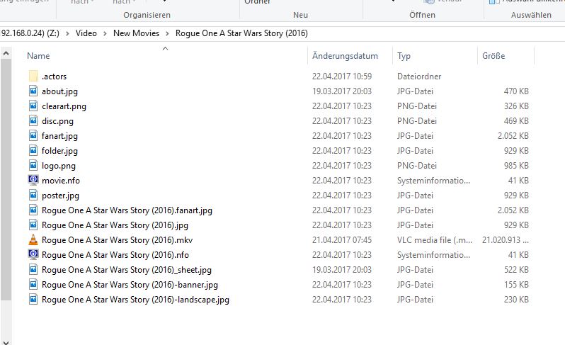565x345 pixels.
Task: Click the Dateiordner type of .actors
Action: click(419, 77)
